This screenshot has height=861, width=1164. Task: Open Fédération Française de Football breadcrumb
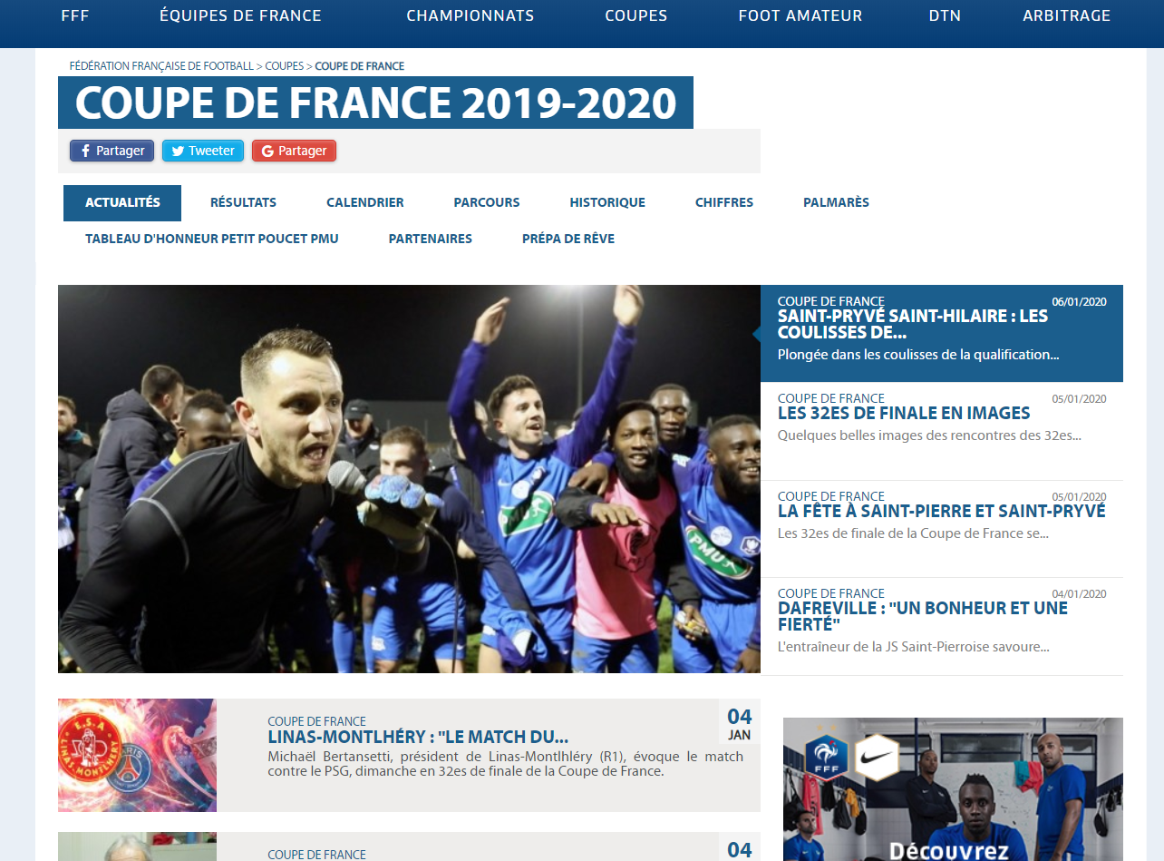tap(161, 66)
